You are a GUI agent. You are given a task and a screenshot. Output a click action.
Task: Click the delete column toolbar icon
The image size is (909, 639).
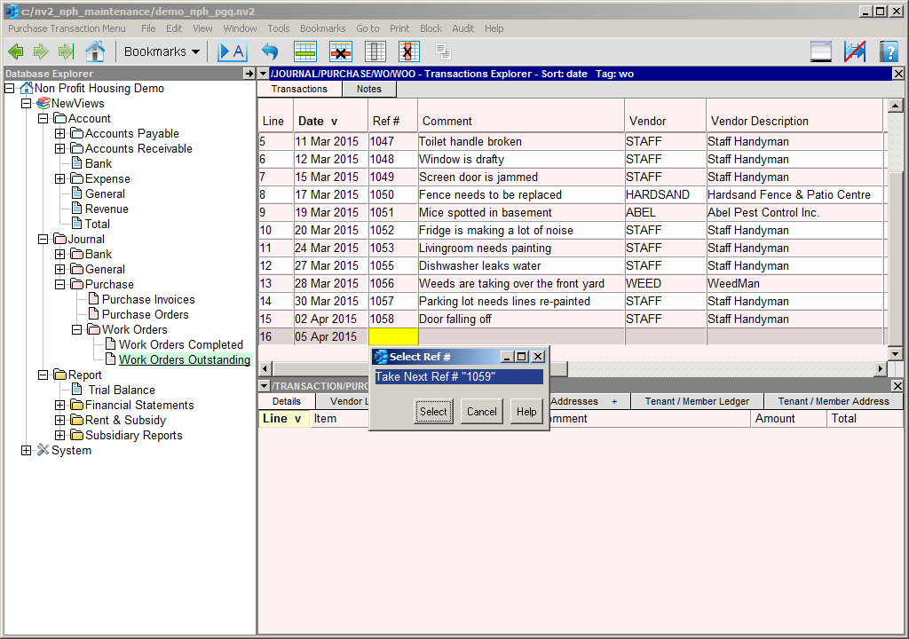[x=408, y=51]
